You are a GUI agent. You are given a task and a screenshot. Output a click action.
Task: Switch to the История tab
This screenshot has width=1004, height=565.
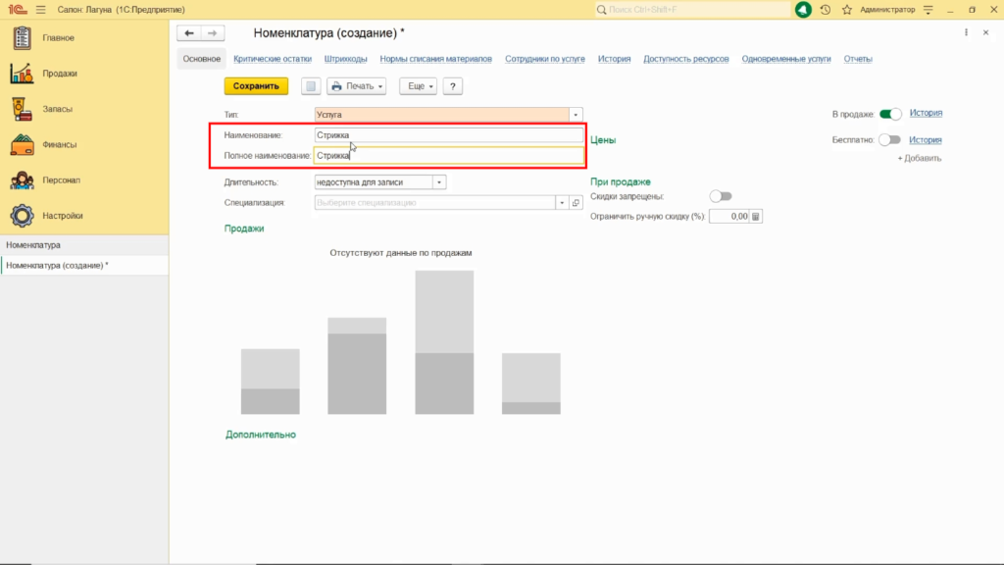click(x=615, y=59)
